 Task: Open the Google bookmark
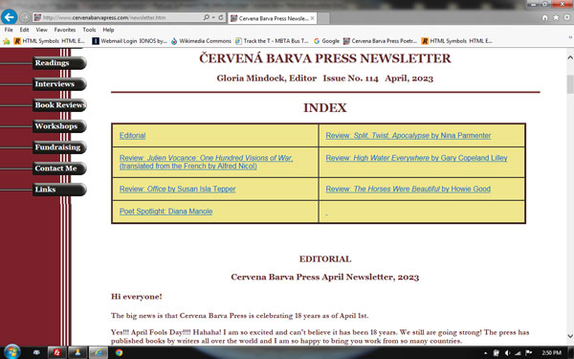tap(326, 41)
